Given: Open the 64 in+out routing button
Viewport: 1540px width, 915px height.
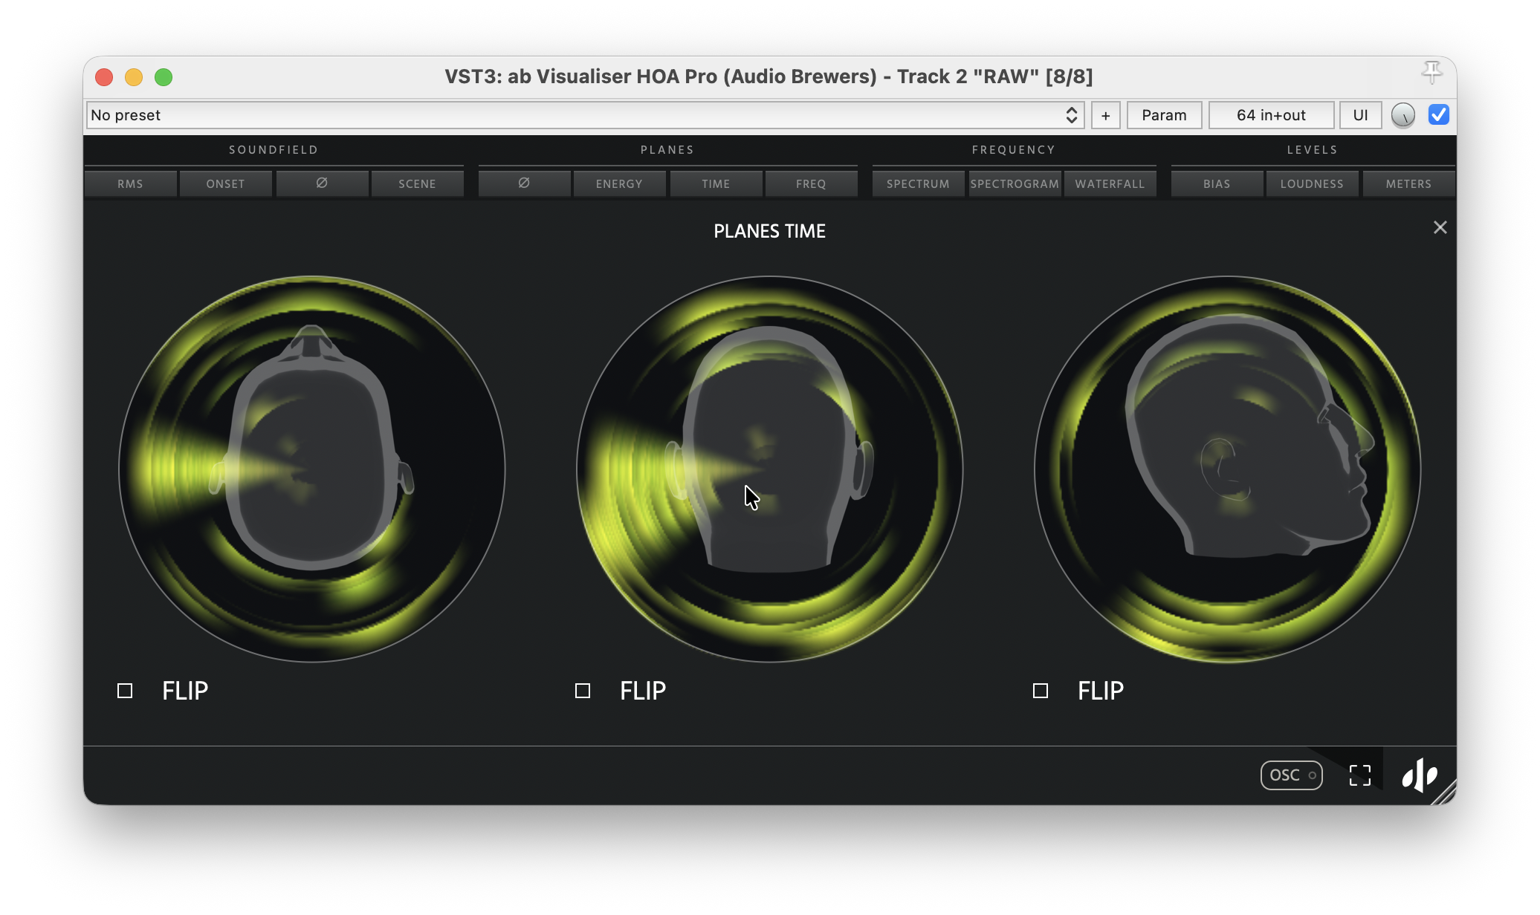Looking at the screenshot, I should pos(1271,115).
